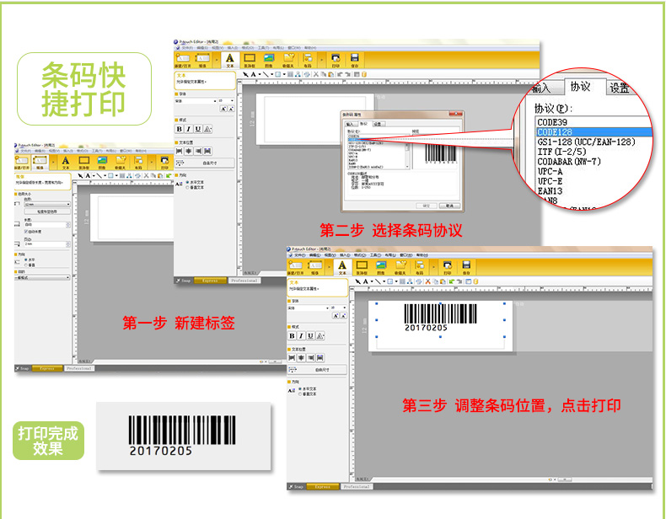The width and height of the screenshot is (666, 519).
Task: Click the green Undo arrow in barcode label window
Action: (x=452, y=281)
